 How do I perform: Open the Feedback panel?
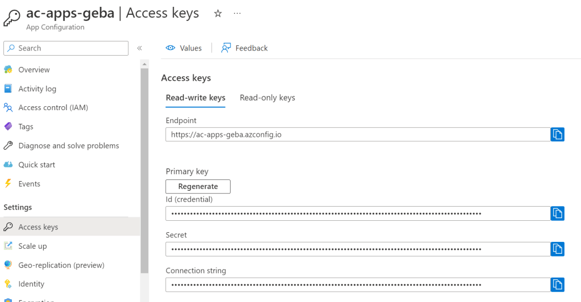tap(244, 48)
